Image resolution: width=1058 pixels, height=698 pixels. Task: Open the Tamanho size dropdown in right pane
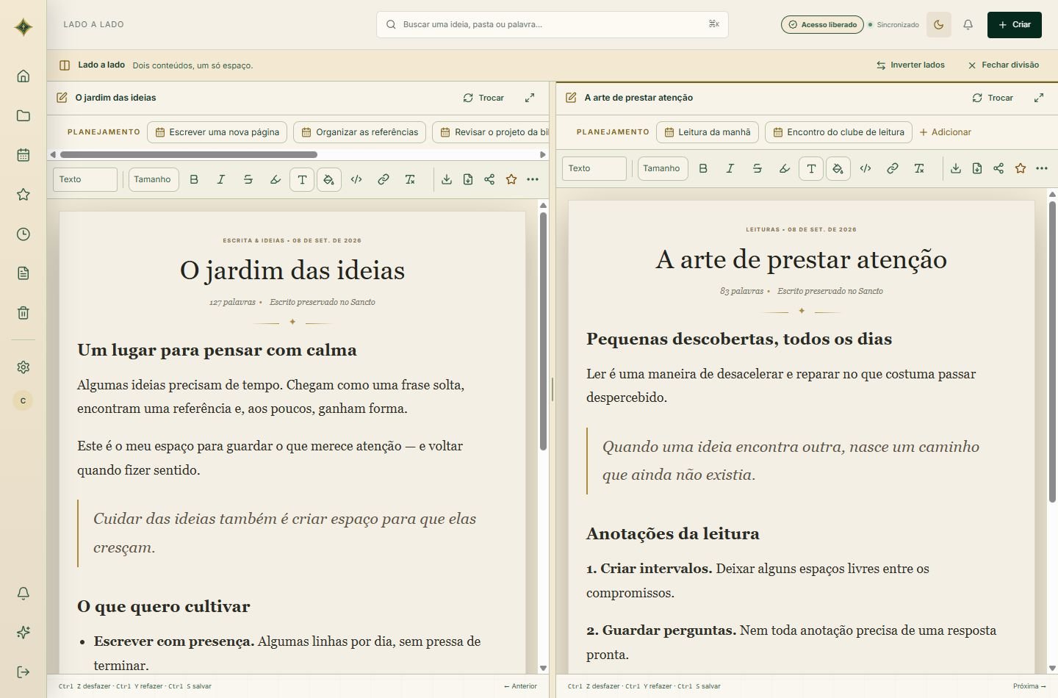[663, 168]
